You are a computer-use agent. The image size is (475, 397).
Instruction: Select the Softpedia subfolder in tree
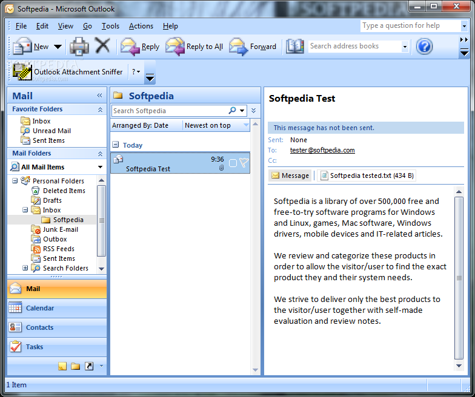[x=62, y=220]
